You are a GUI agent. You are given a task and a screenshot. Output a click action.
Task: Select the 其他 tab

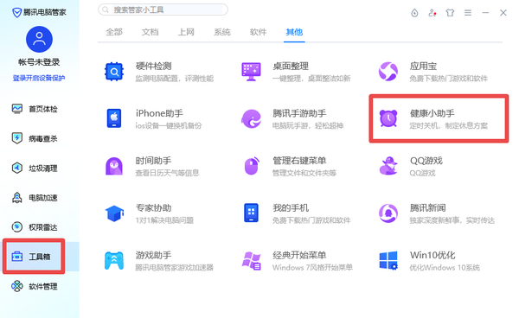click(x=294, y=32)
